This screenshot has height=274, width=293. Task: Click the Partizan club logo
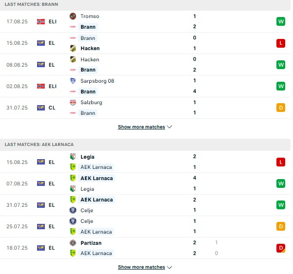[73, 242]
